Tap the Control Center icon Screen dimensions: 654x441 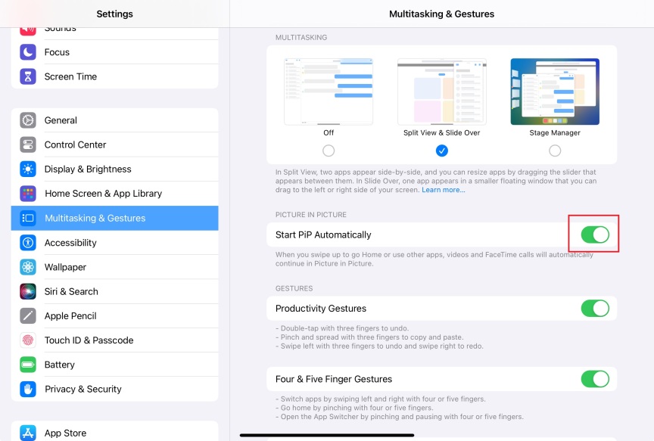(x=28, y=144)
